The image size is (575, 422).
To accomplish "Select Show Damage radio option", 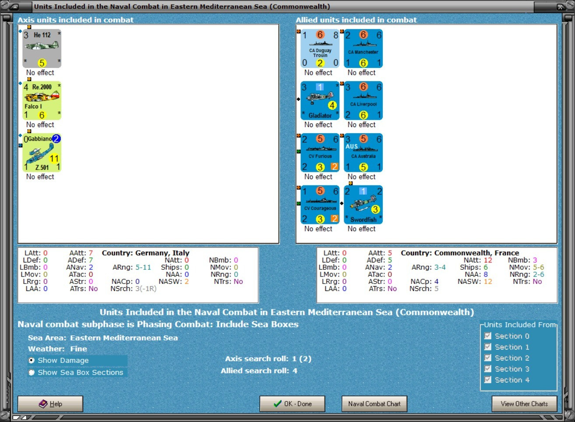I will 32,360.
